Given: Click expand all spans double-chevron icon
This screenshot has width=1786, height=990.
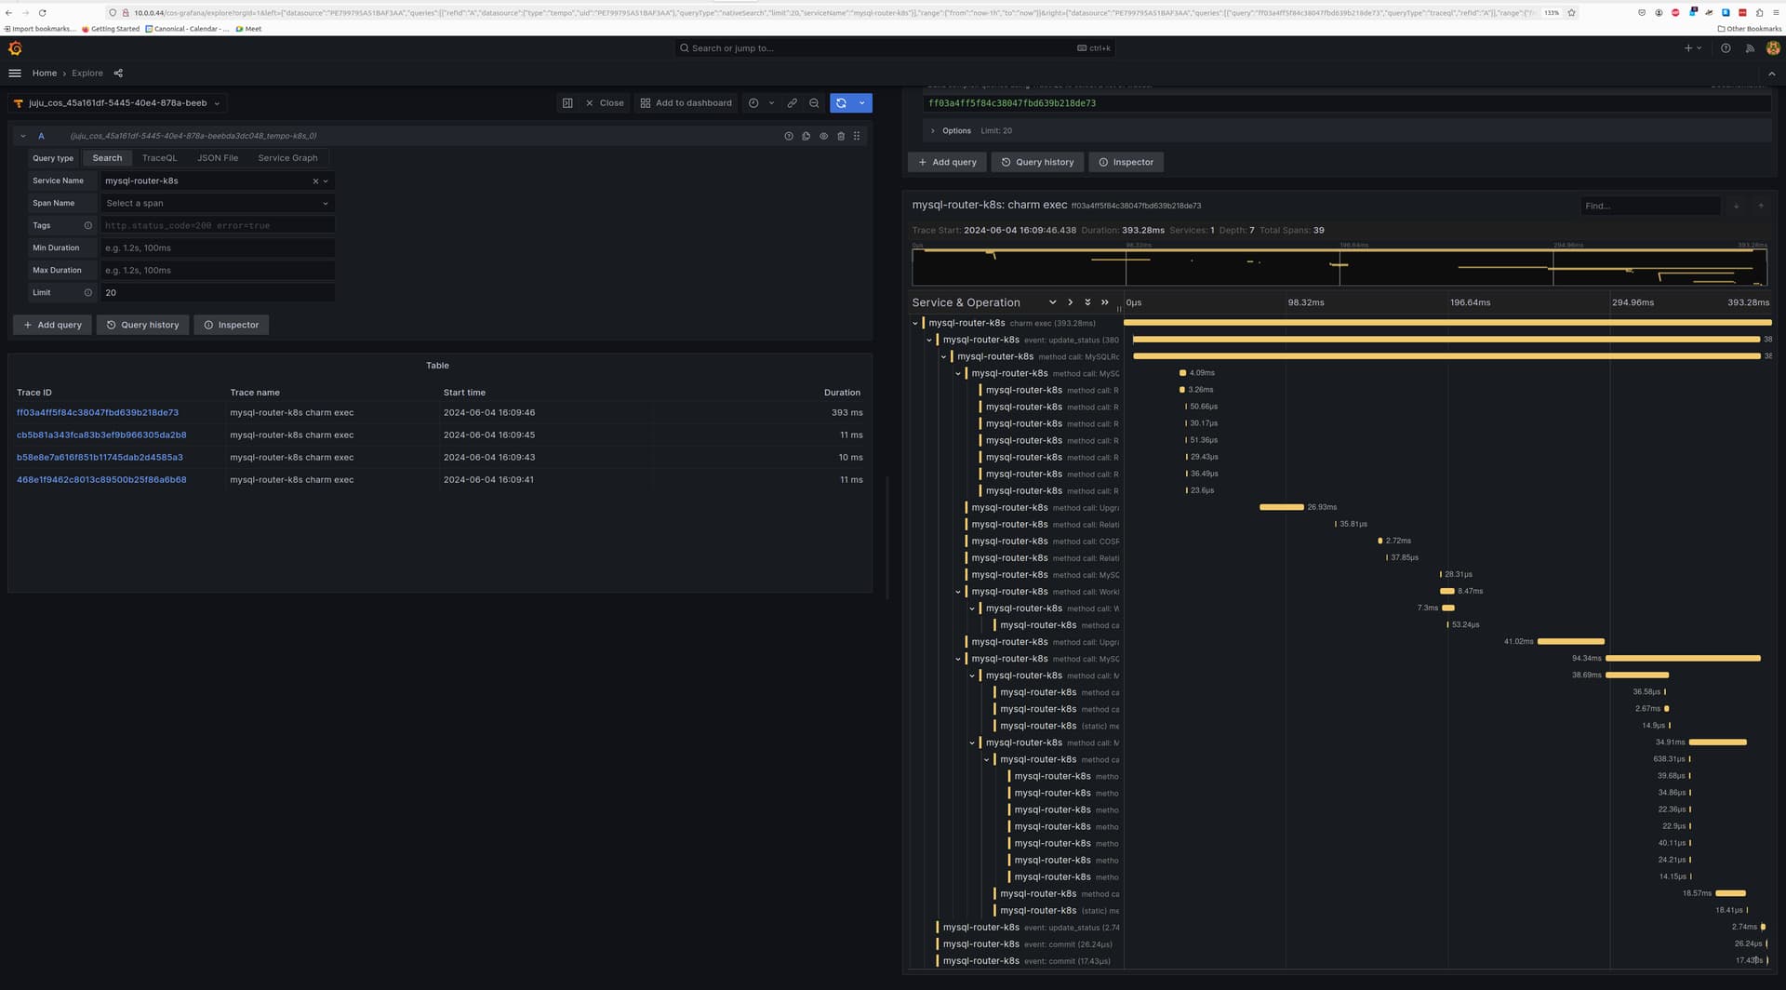Looking at the screenshot, I should (1087, 302).
